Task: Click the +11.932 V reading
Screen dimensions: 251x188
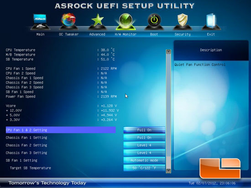Action: click(x=110, y=110)
